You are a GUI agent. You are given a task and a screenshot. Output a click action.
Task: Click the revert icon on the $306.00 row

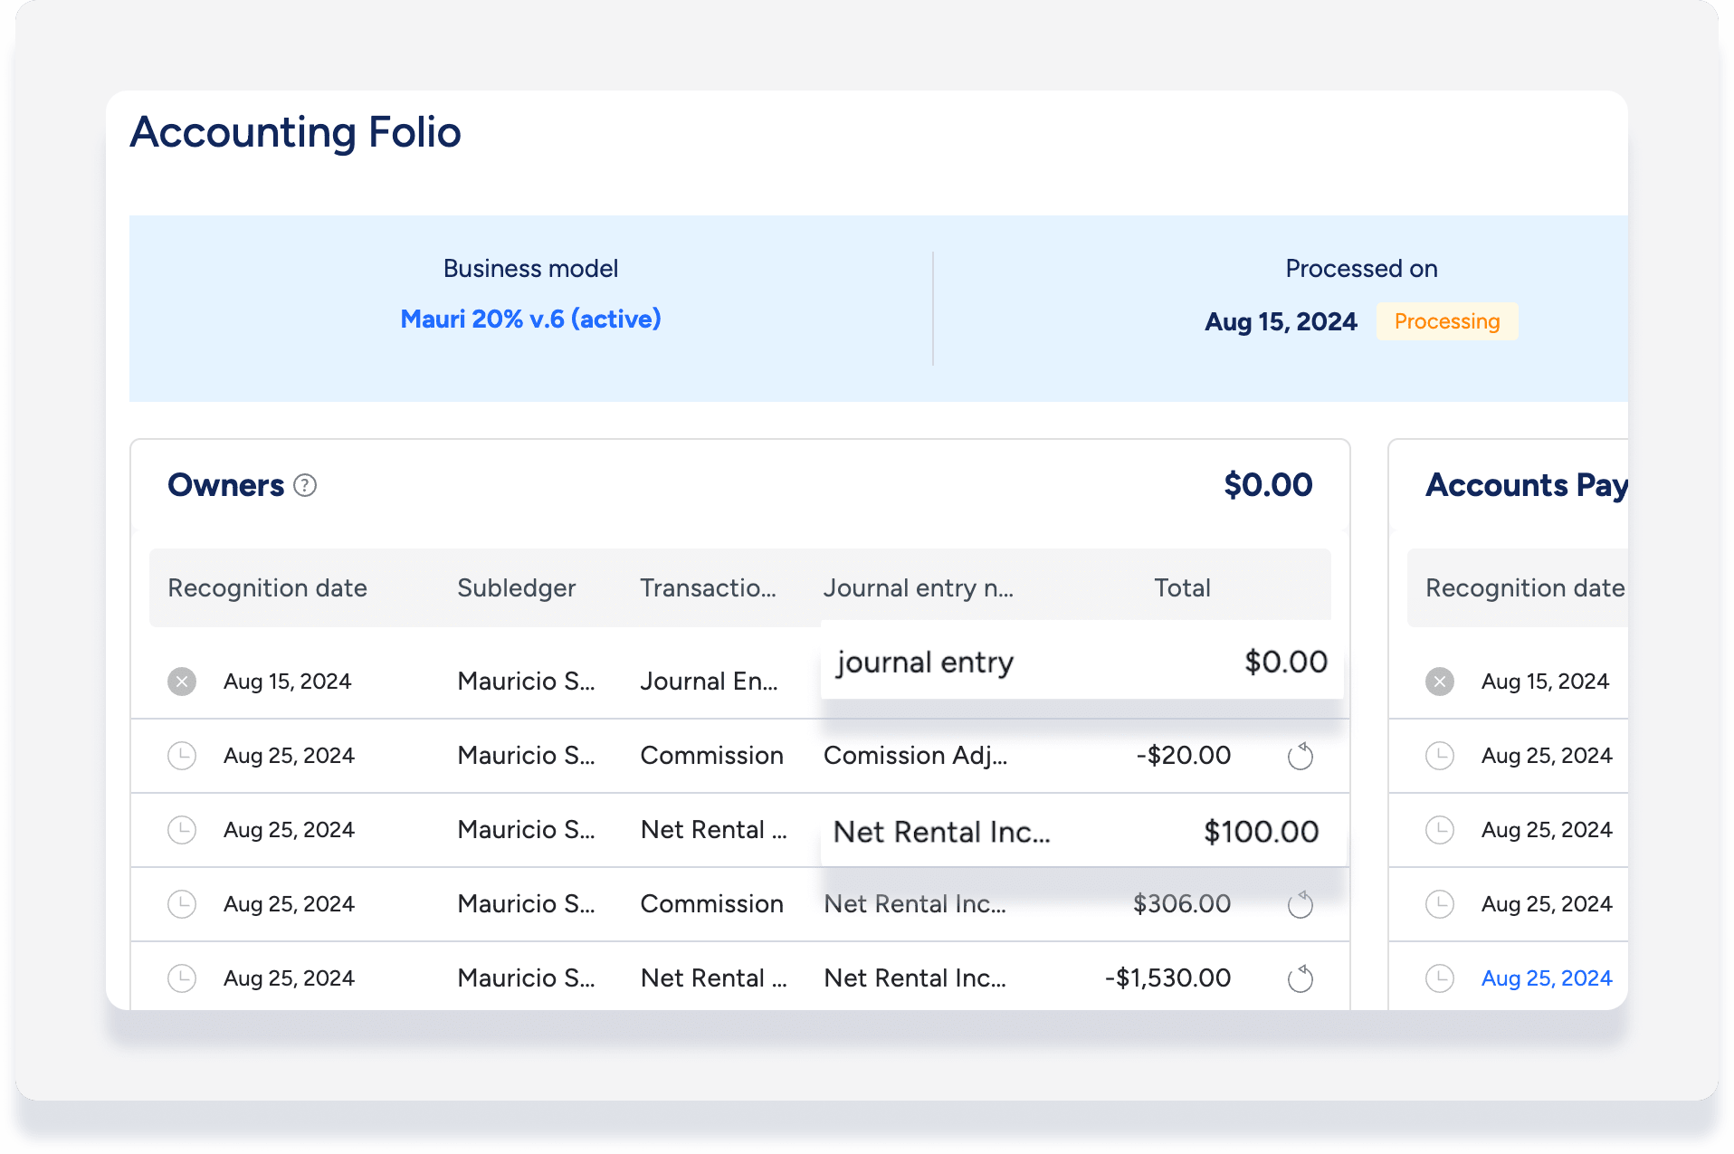(1300, 904)
